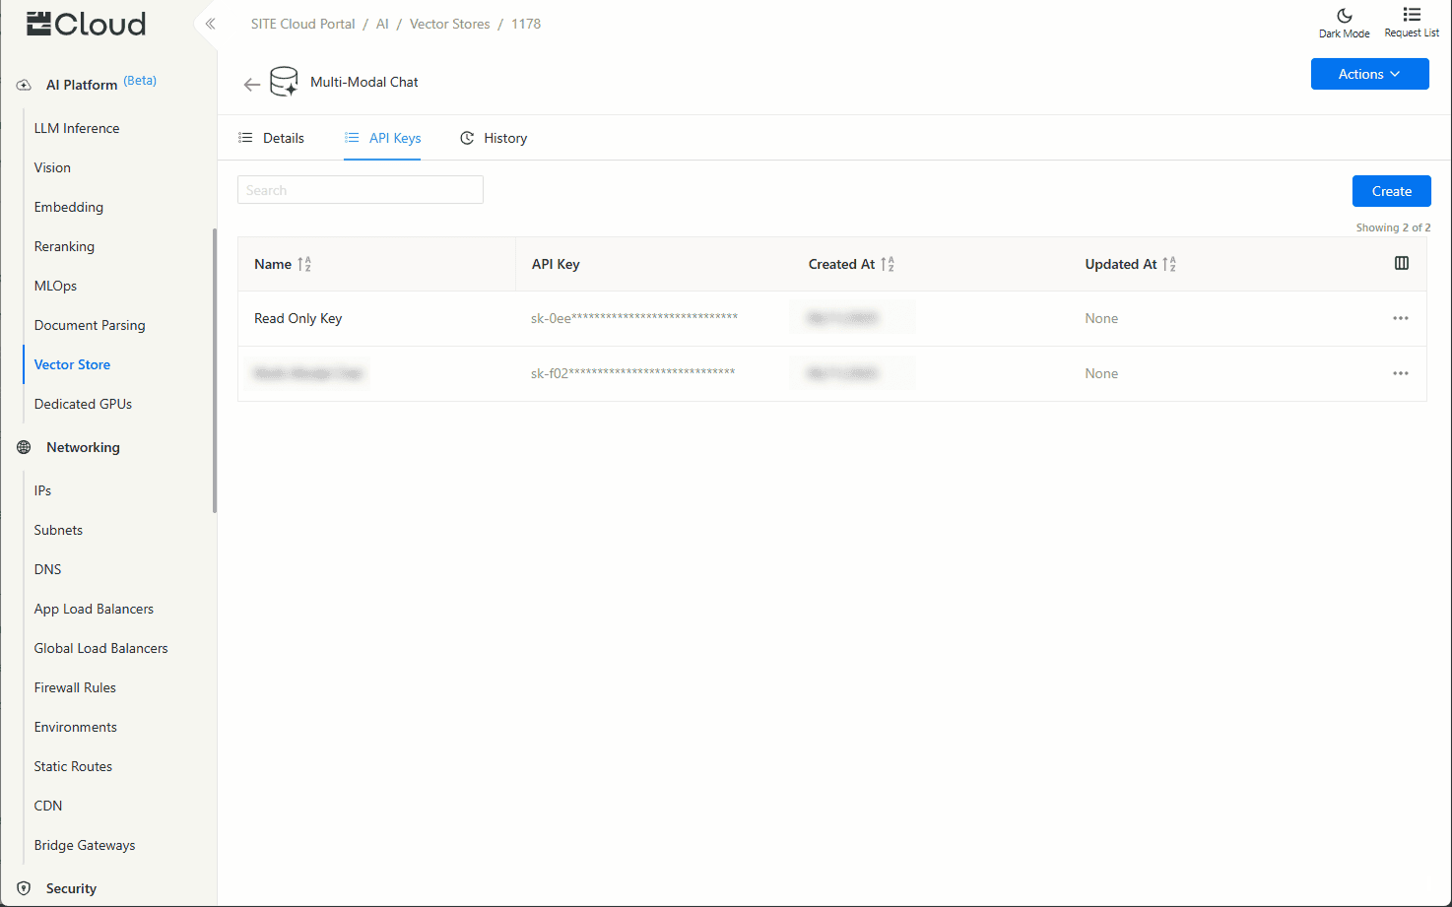Image resolution: width=1452 pixels, height=907 pixels.
Task: Open the three-dot menu for sk-f02 key row
Action: [x=1400, y=373]
